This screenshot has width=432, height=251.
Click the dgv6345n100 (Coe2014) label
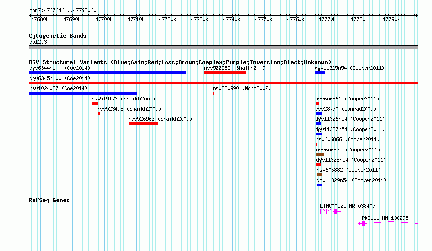pyautogui.click(x=60, y=78)
